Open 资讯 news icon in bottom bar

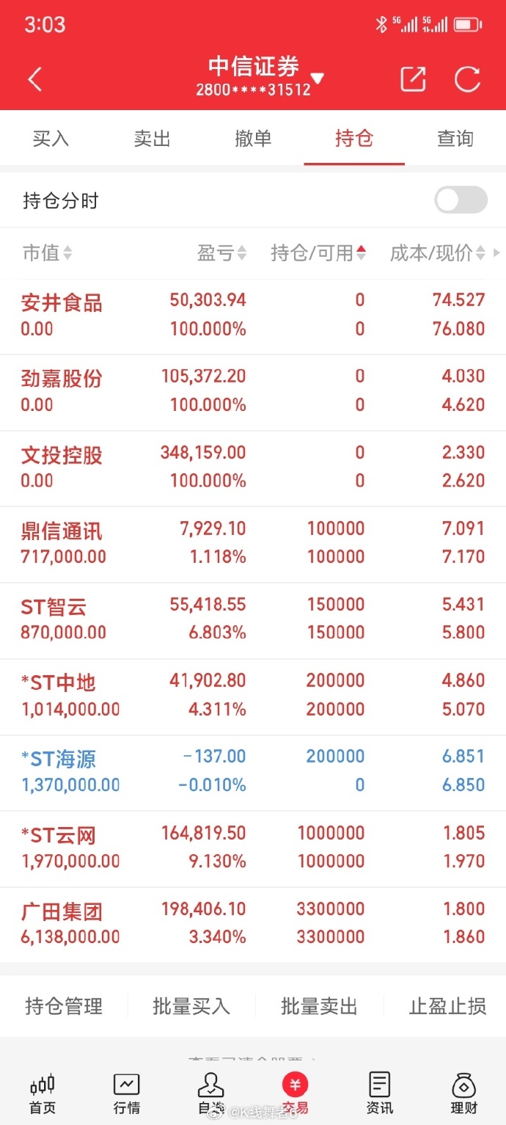(380, 1085)
